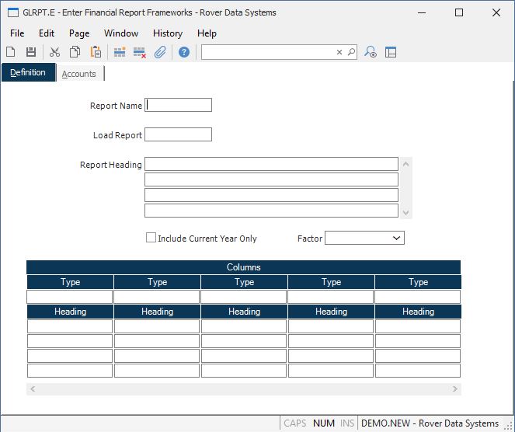Click the Cut scissors icon
Image resolution: width=515 pixels, height=432 pixels.
click(x=54, y=52)
